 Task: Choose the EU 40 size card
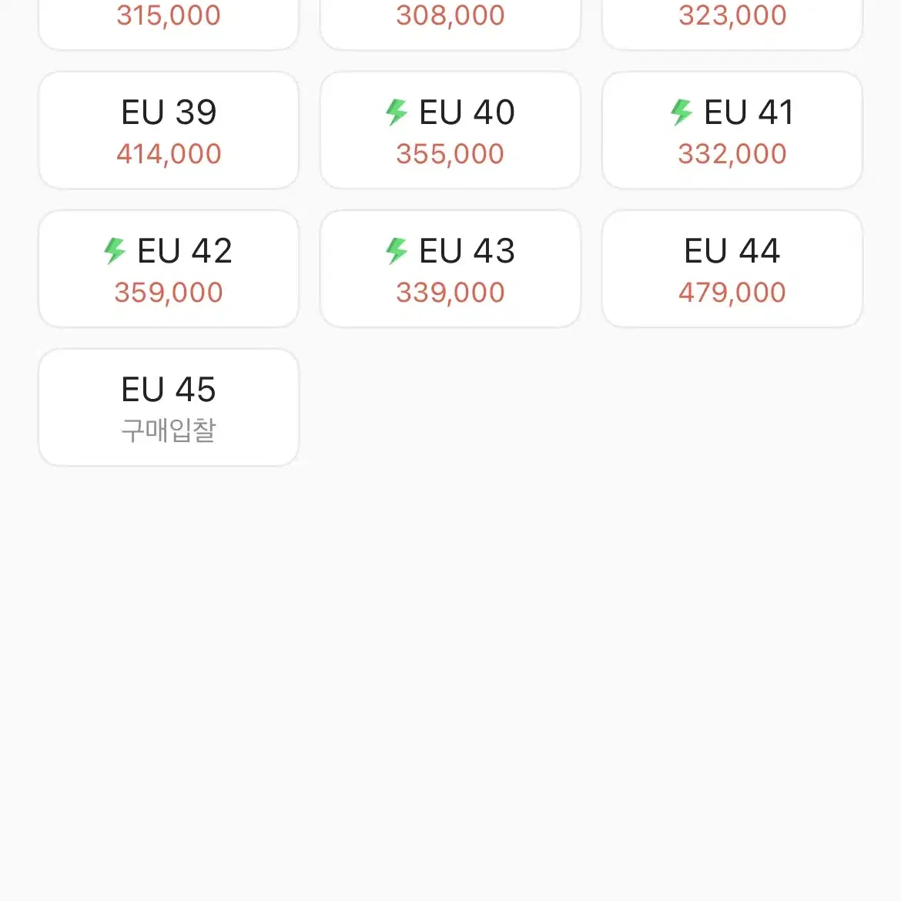click(450, 130)
